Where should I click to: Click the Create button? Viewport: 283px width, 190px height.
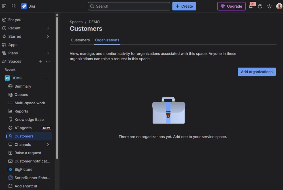point(184,6)
